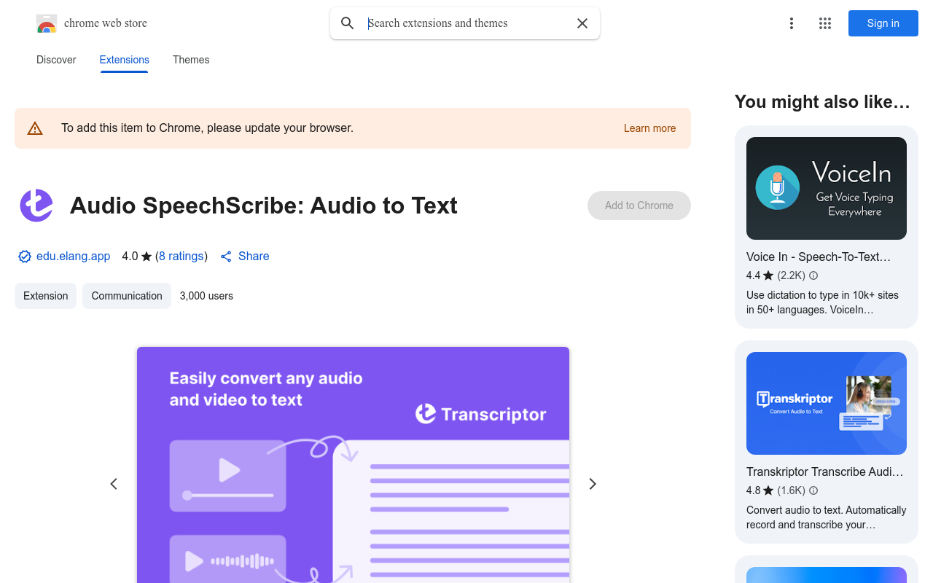The width and height of the screenshot is (933, 583).
Task: Clear the search box with X icon
Action: click(x=582, y=23)
